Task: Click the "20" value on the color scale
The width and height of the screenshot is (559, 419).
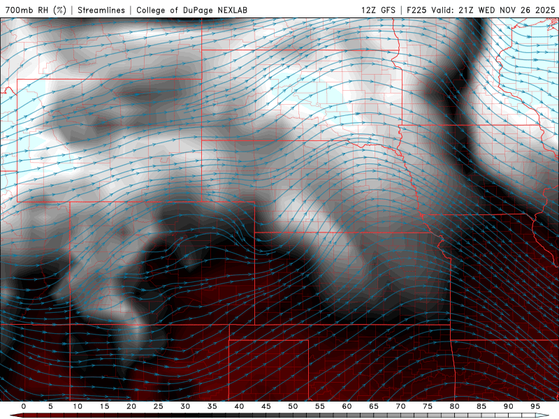Action: 131,406
